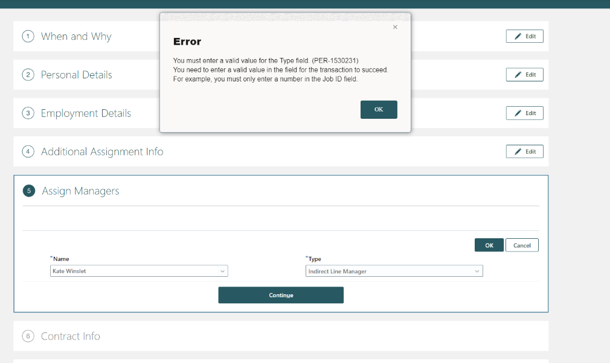Click the step 5 filled circle badge

[x=28, y=190]
